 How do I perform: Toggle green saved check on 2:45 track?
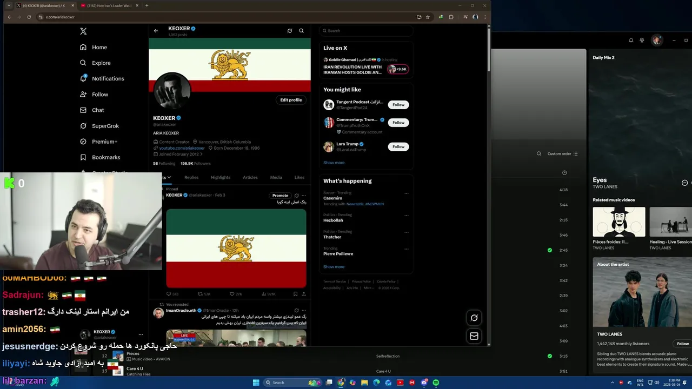[x=550, y=250]
